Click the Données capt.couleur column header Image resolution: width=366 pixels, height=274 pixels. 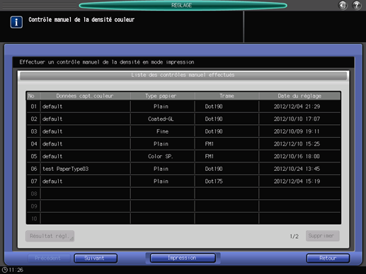pos(85,96)
